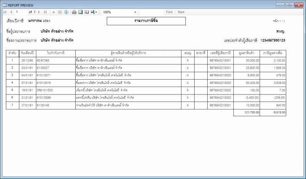
Task: Go to first page of report
Action: coord(5,12)
